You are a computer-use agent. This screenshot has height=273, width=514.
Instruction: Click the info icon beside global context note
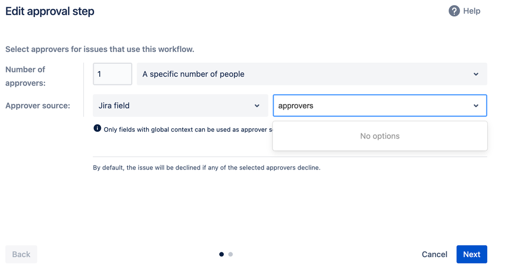click(x=97, y=128)
